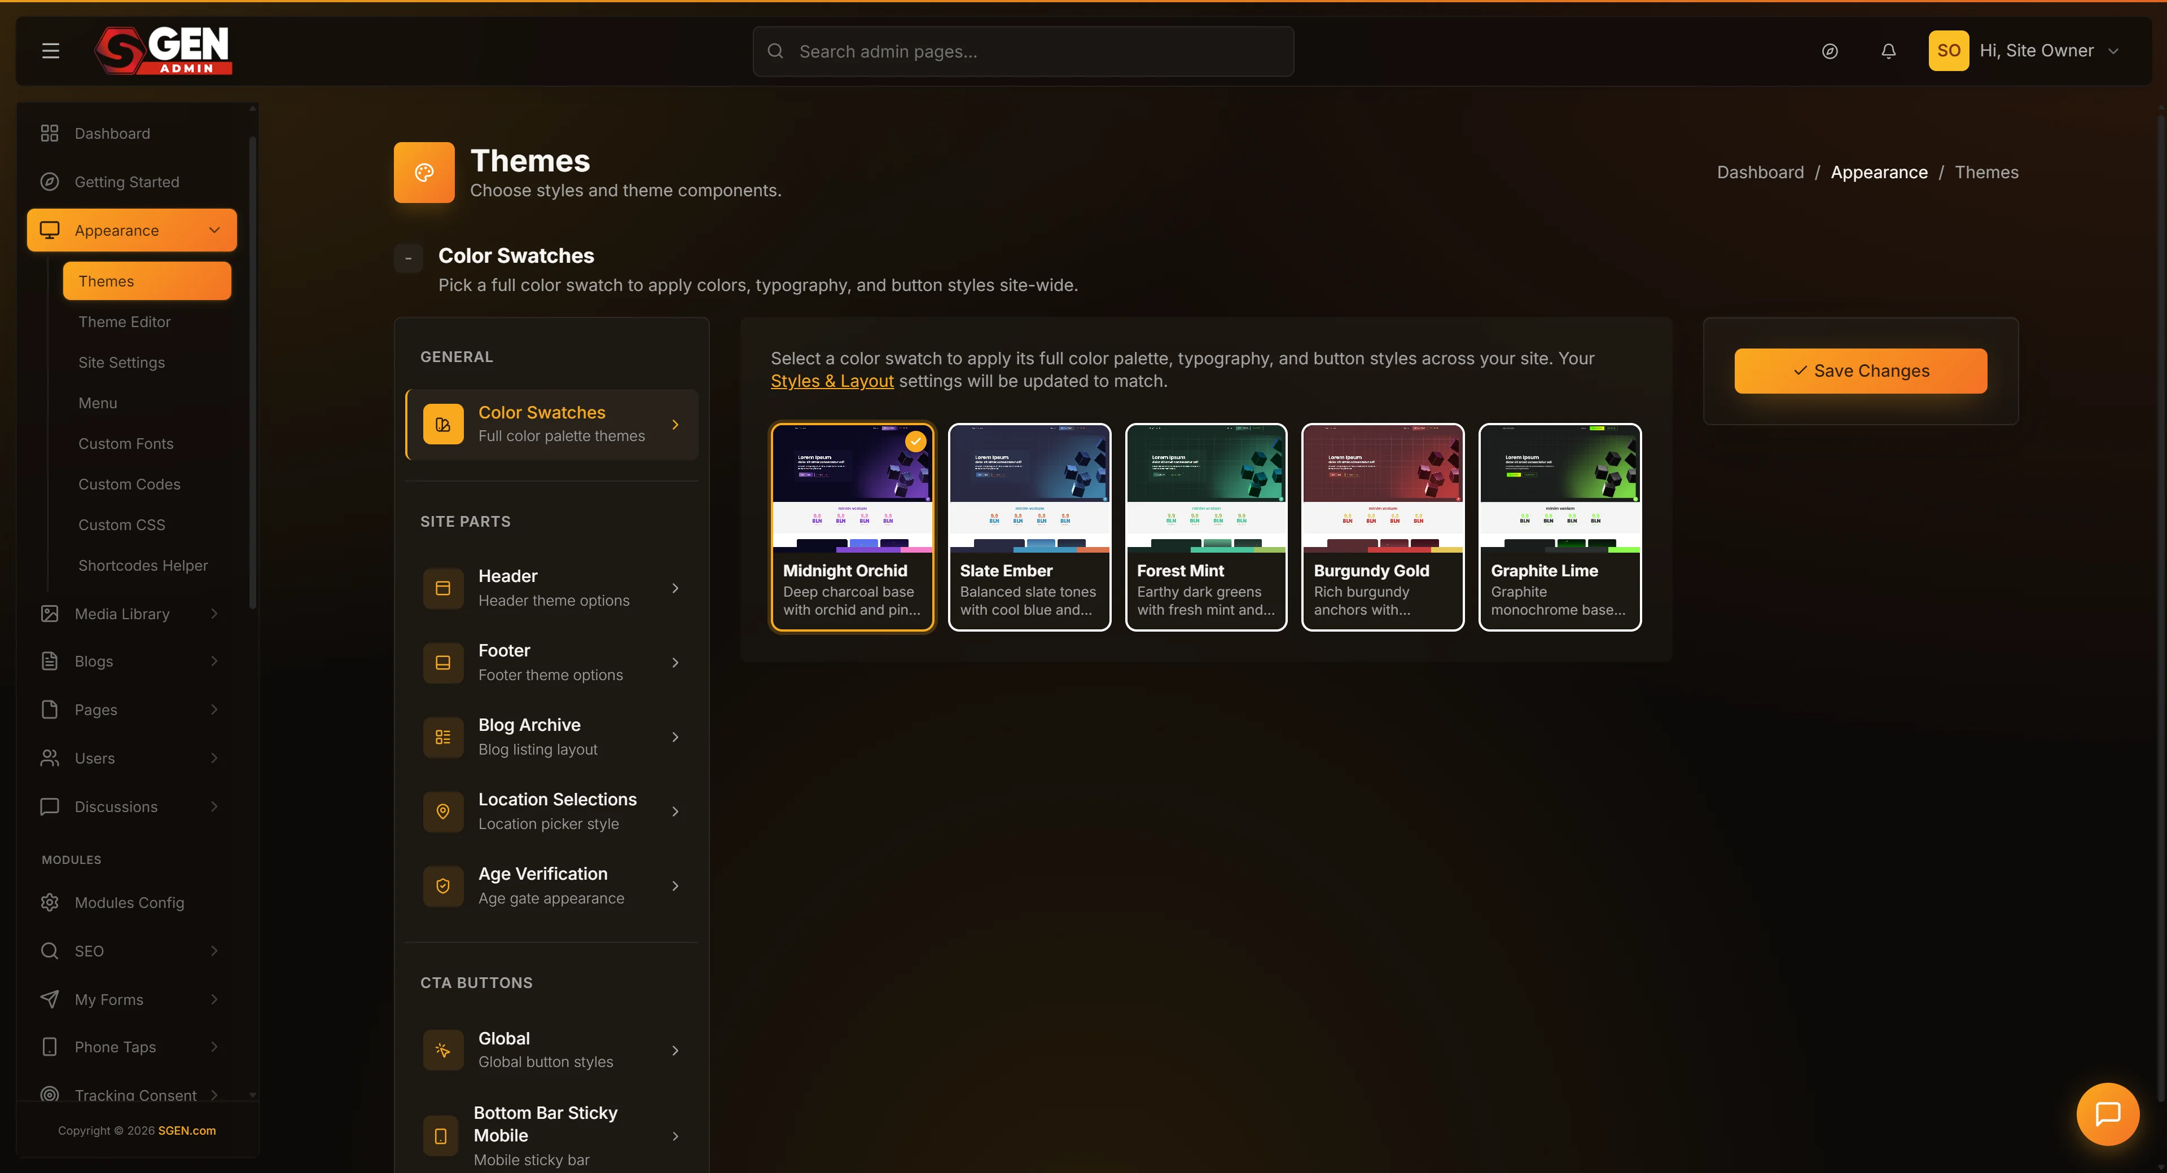This screenshot has height=1173, width=2167.
Task: Open Custom CSS page
Action: (x=122, y=524)
